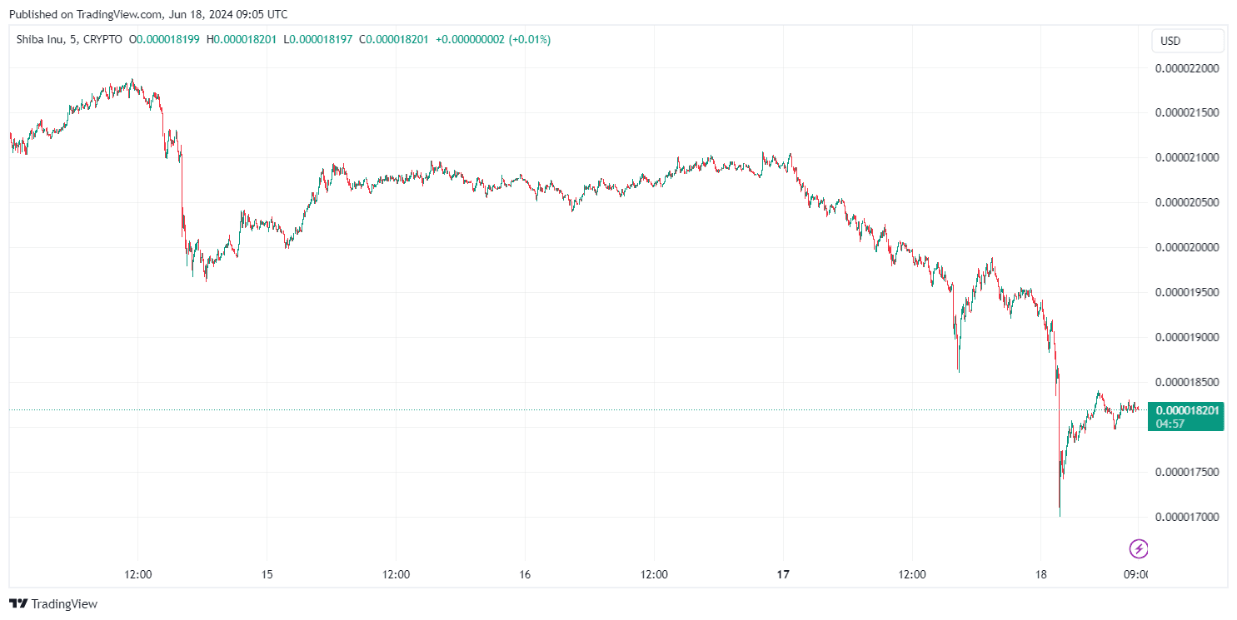Click the countdown timer 04:57
The image size is (1237, 620).
point(1170,424)
